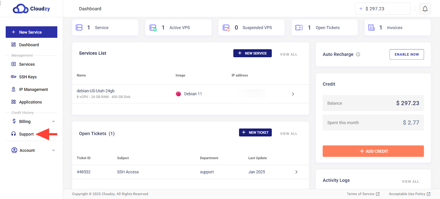Image resolution: width=440 pixels, height=199 pixels.
Task: Click the Support headset icon
Action: pyautogui.click(x=13, y=134)
